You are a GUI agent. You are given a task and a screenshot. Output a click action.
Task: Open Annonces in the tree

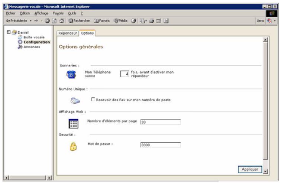coord(32,47)
